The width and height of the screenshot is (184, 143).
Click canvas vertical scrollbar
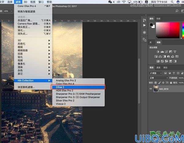click(x=139, y=81)
